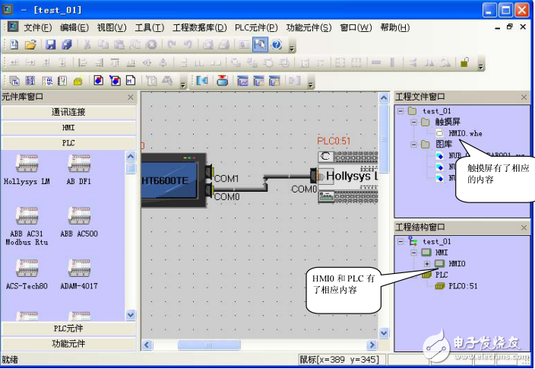The image size is (535, 369).
Task: Click the ABB AC500 component icon
Action: pyautogui.click(x=79, y=216)
